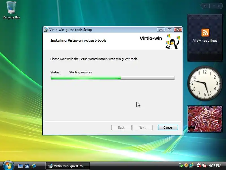
Task: Click the sidebar previous arrow
Action: [214, 6]
